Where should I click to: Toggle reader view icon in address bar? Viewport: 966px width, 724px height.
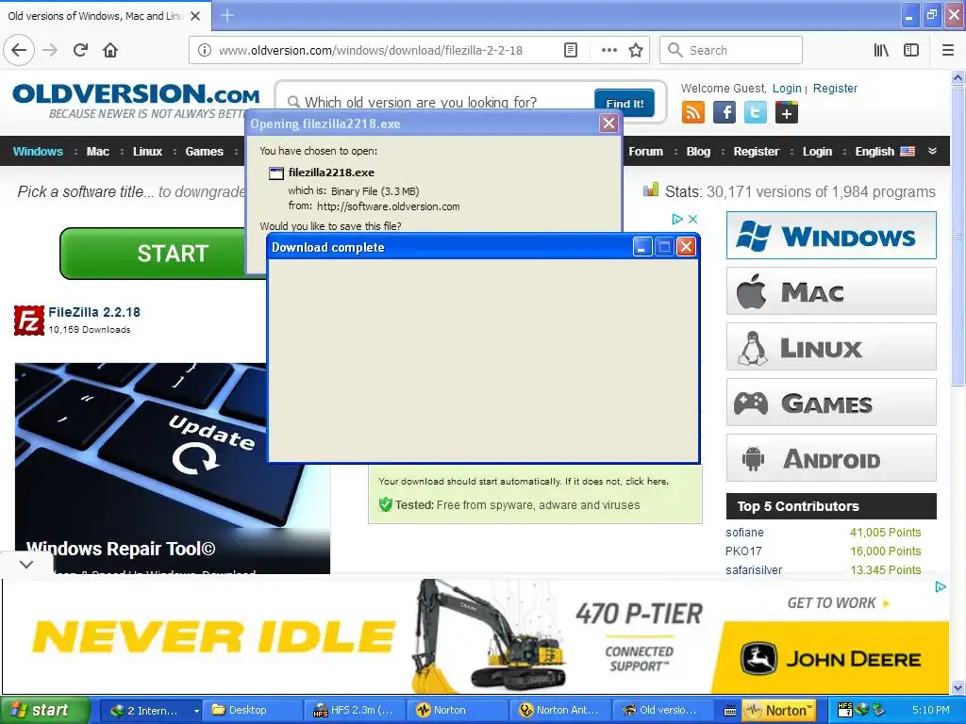point(571,51)
